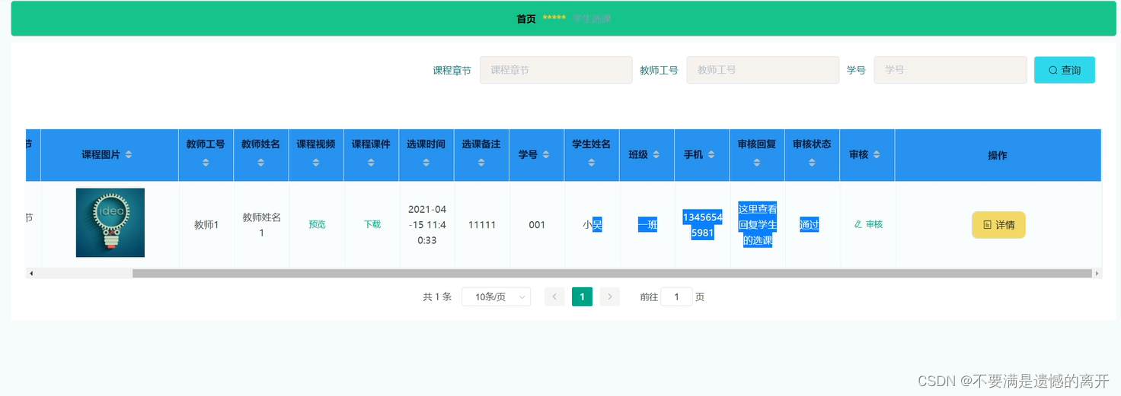This screenshot has height=396, width=1121.
Task: Click the phone number 13456545981 cell
Action: (x=702, y=225)
